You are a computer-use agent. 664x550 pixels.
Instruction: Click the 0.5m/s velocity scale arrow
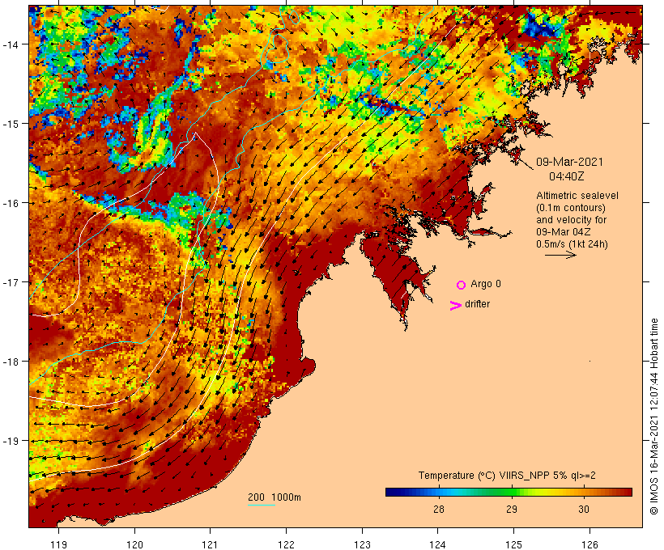[560, 255]
